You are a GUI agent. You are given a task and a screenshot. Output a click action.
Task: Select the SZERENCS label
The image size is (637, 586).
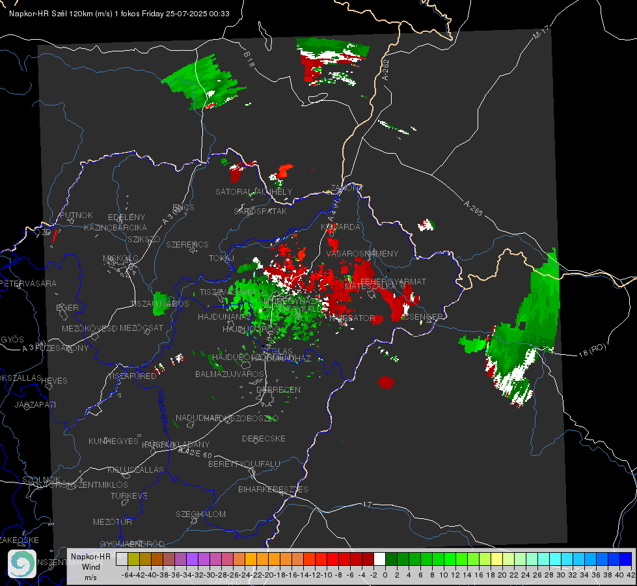tap(187, 244)
